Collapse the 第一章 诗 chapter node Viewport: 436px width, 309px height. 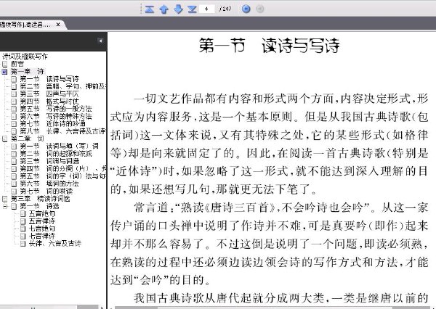point(4,72)
